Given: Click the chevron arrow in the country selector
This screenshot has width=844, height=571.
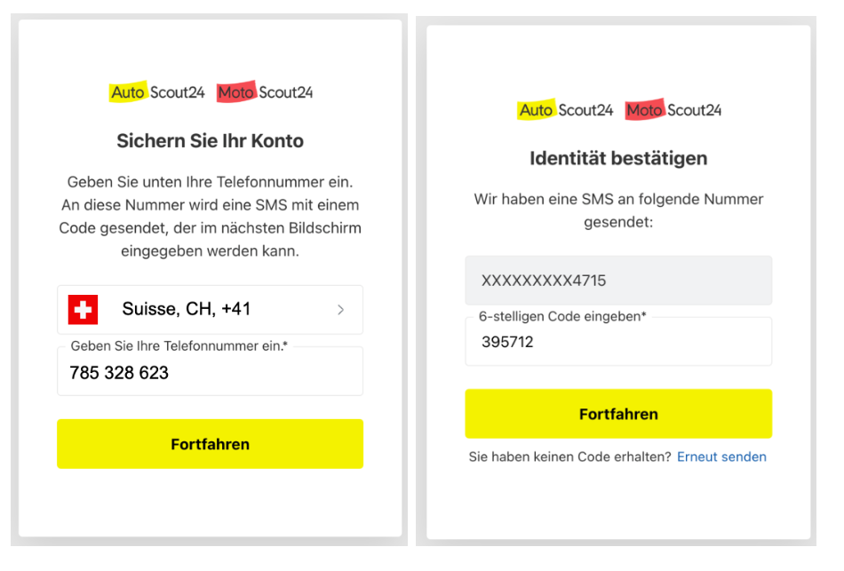Looking at the screenshot, I should (340, 309).
